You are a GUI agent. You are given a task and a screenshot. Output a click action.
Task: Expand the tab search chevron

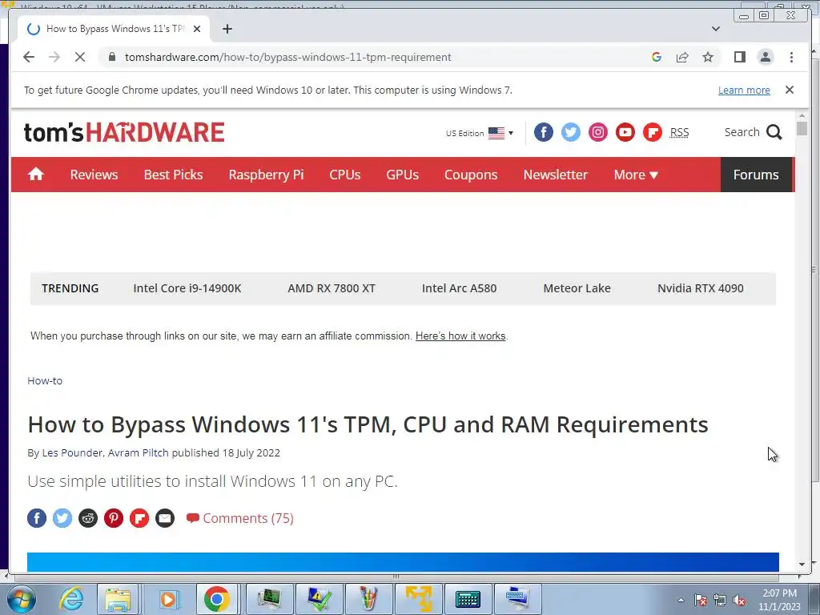[x=716, y=29]
